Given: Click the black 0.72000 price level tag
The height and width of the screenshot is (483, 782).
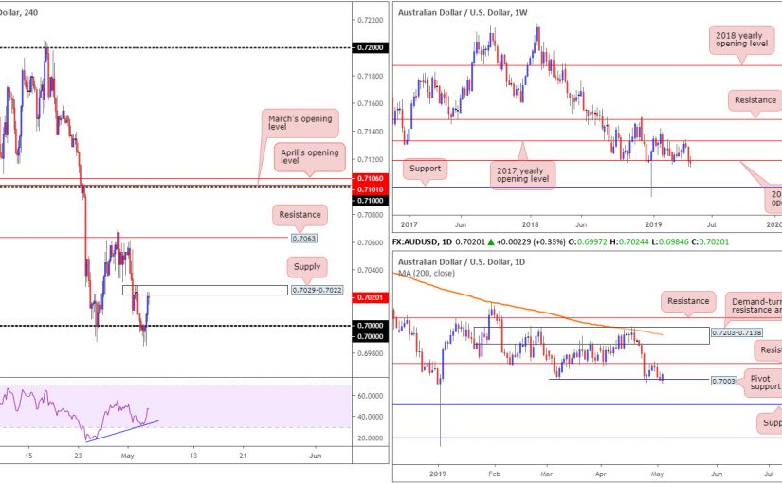Looking at the screenshot, I should [369, 46].
